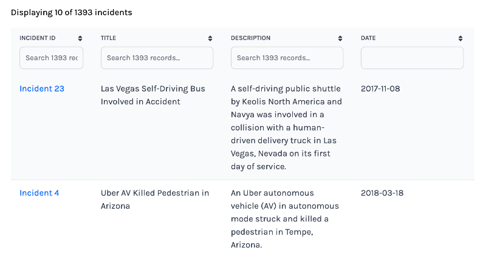Screen dimensions: 486x253
Task: Click the Las Vegas Self-Driving Bus title
Action: pos(152,95)
